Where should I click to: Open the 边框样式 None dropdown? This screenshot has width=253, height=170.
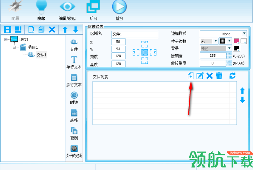tap(223, 34)
